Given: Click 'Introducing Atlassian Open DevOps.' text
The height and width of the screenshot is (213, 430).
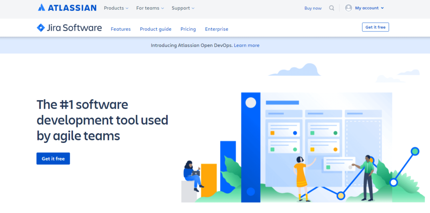Looking at the screenshot, I should click(x=191, y=45).
